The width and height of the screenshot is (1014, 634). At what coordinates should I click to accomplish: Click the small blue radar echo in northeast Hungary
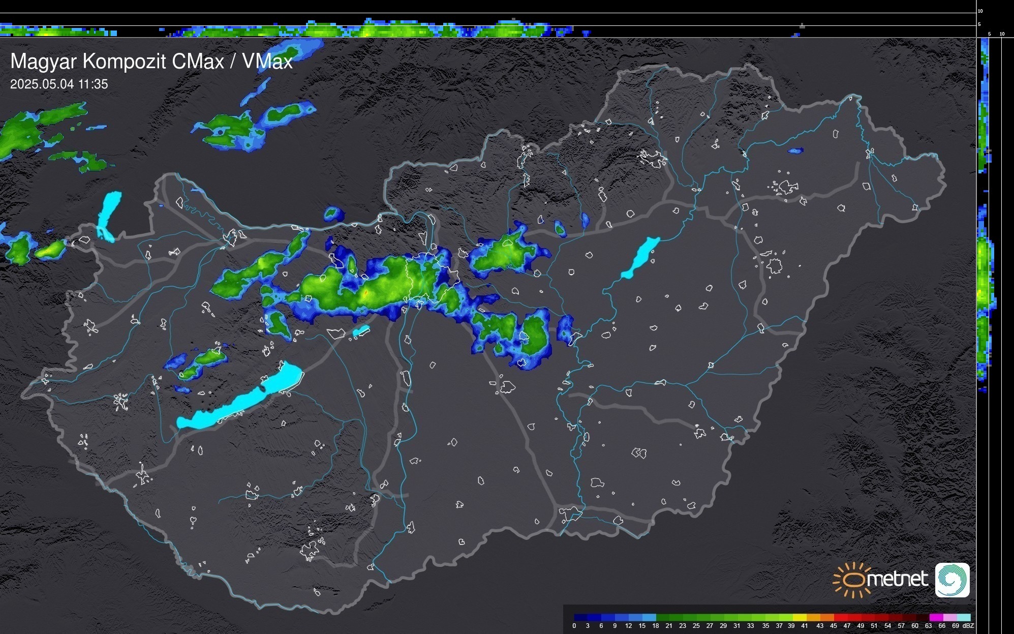point(795,151)
